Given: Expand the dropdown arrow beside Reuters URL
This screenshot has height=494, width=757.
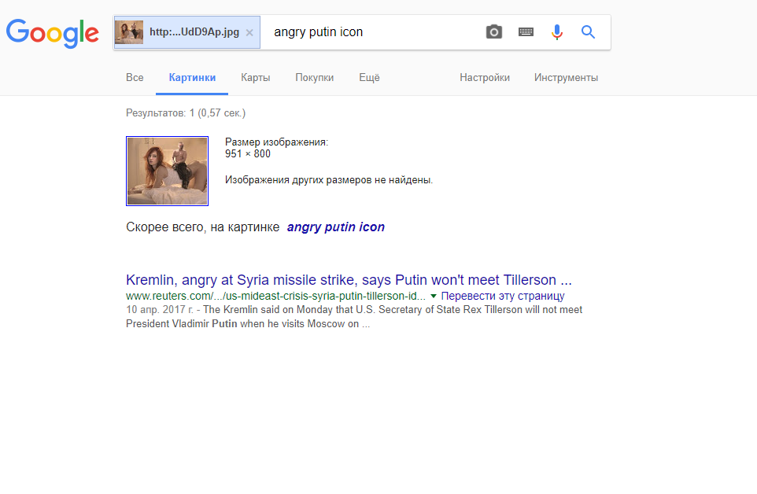Looking at the screenshot, I should [x=433, y=297].
